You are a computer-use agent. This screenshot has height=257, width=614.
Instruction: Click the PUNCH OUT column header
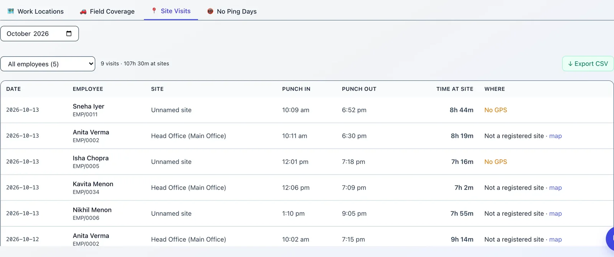pos(359,89)
